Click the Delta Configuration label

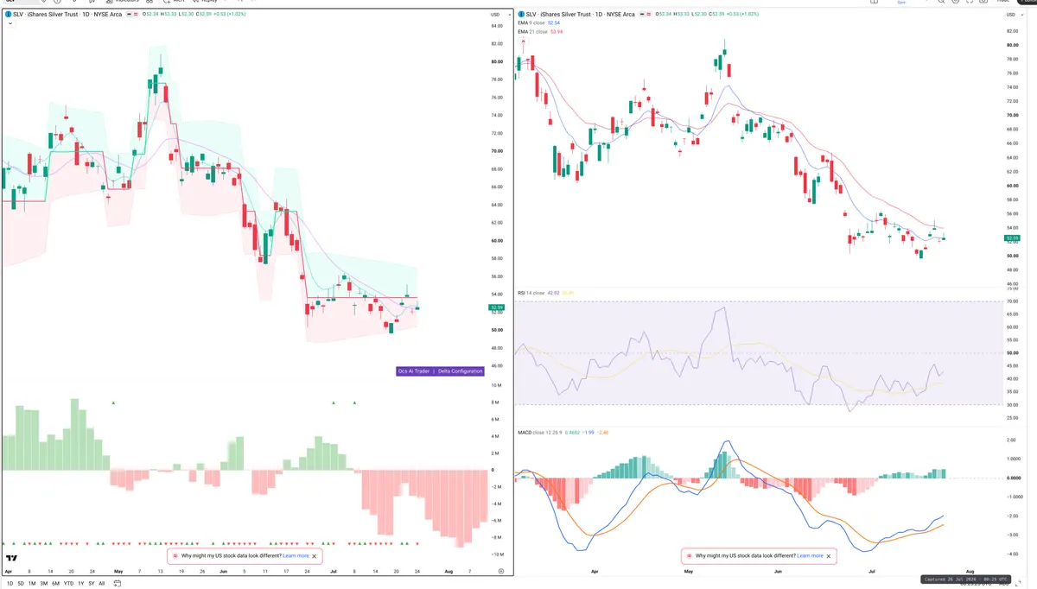tap(461, 371)
